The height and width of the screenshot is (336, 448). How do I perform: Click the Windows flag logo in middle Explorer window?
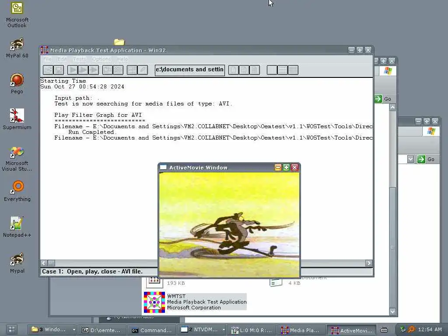[x=388, y=71]
